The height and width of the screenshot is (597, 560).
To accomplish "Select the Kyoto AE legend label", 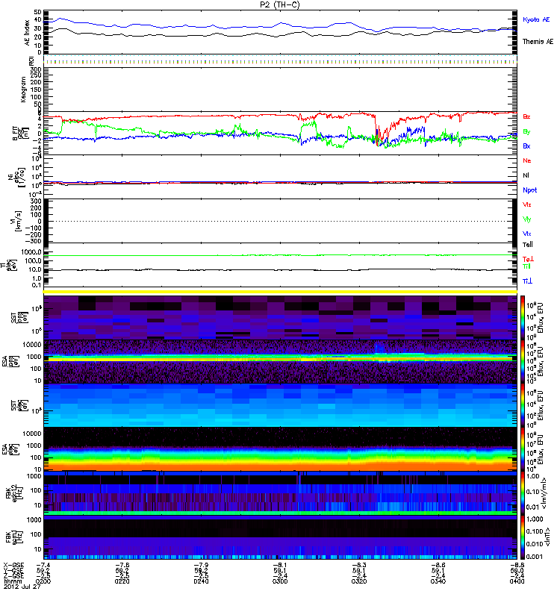I will 536,19.
